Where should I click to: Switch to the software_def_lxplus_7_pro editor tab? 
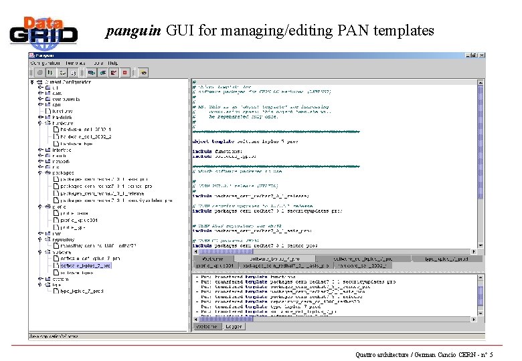pos(363,259)
